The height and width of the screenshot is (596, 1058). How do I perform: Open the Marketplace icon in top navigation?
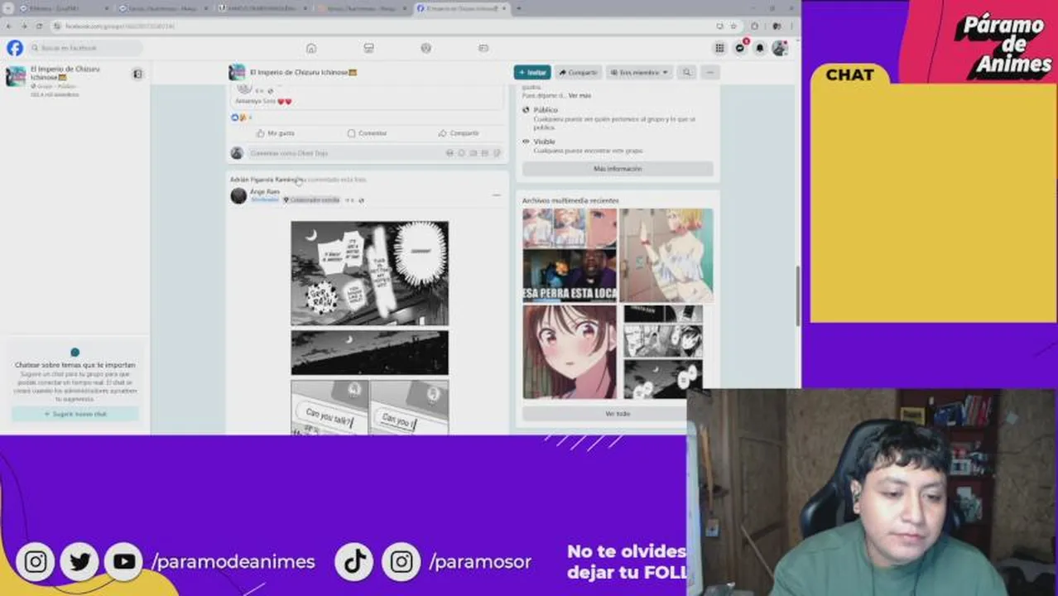click(x=368, y=48)
